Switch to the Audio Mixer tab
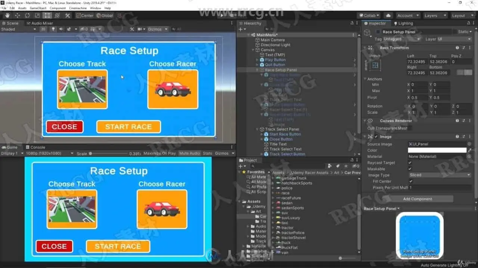This screenshot has height=268, width=478. (40, 23)
